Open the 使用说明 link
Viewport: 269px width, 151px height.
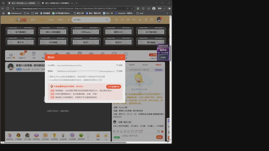[x=80, y=87]
